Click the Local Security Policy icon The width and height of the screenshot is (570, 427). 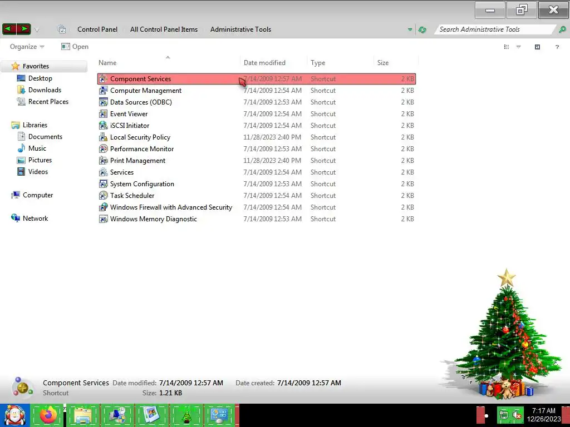103,137
